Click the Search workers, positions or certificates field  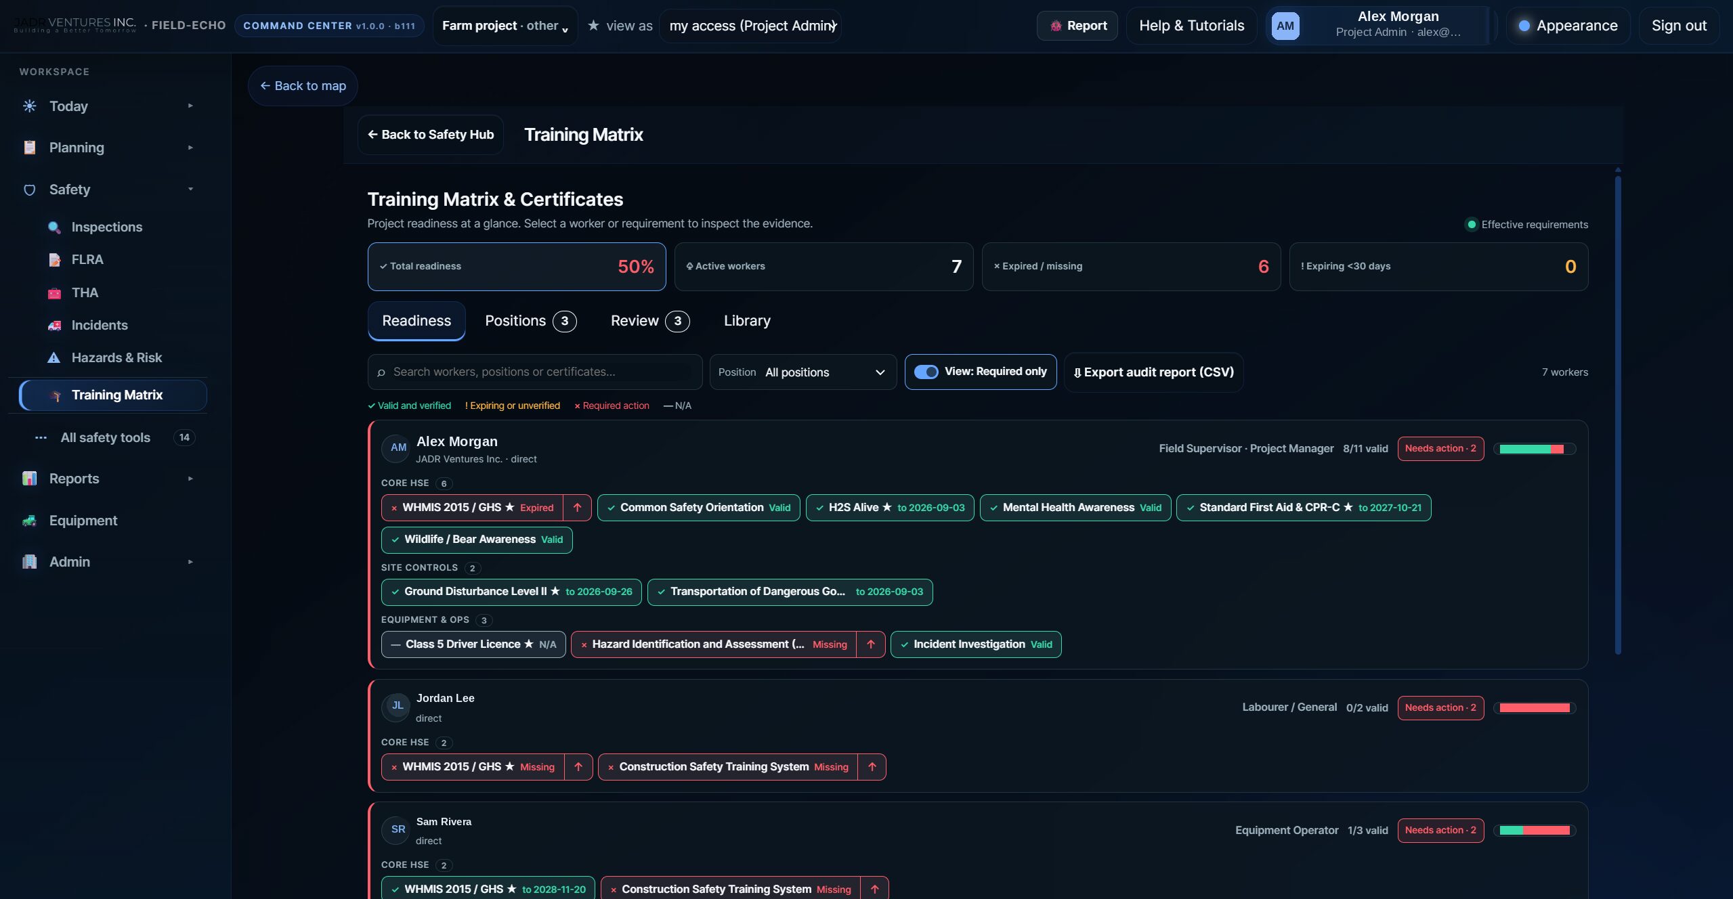[535, 372]
